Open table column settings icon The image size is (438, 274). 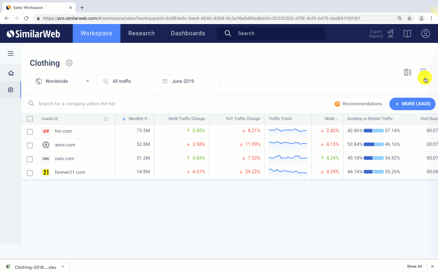pyautogui.click(x=423, y=72)
